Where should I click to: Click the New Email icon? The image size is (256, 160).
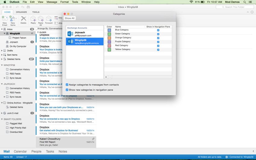point(5,19)
